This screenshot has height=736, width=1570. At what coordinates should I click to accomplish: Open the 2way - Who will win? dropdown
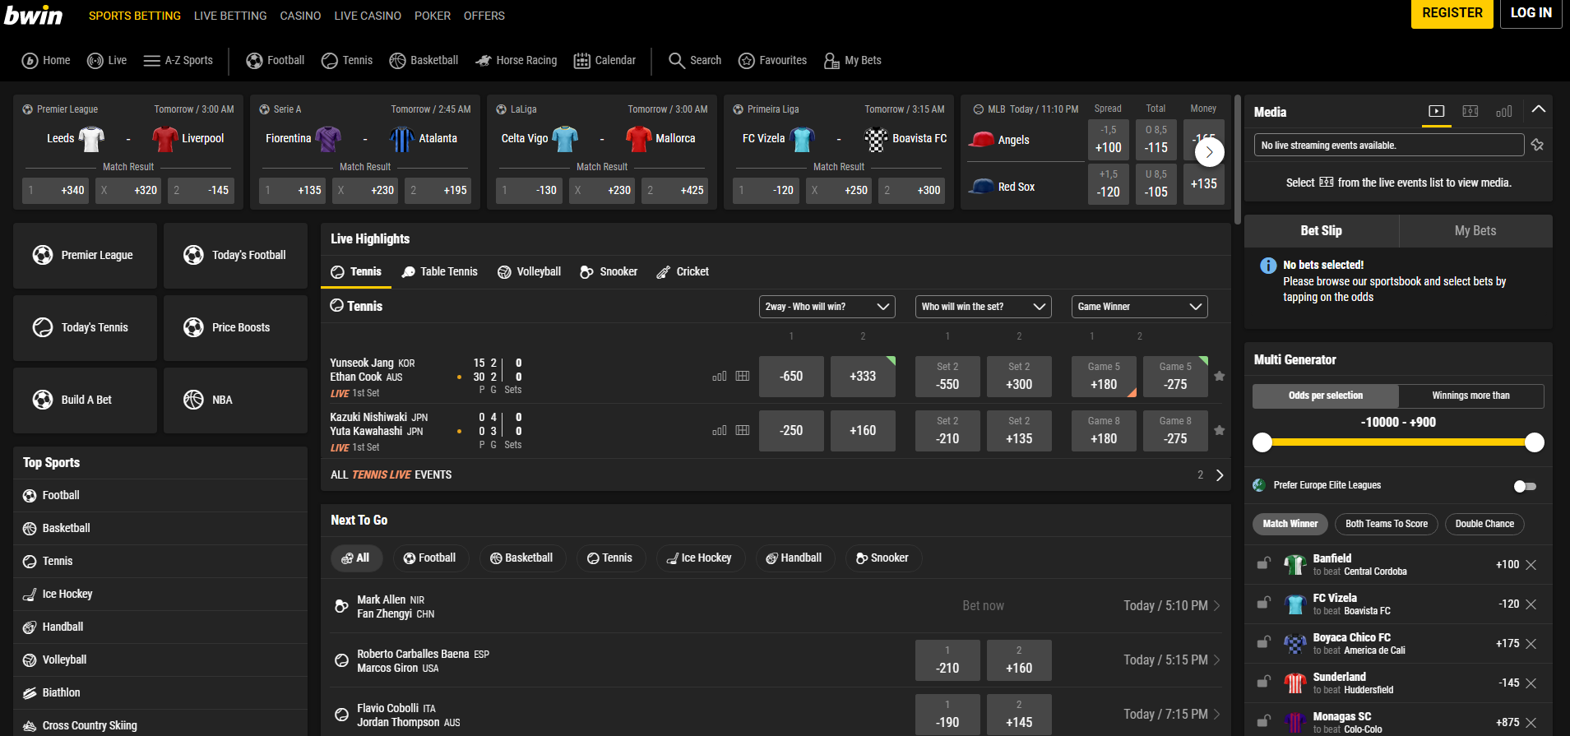[827, 307]
